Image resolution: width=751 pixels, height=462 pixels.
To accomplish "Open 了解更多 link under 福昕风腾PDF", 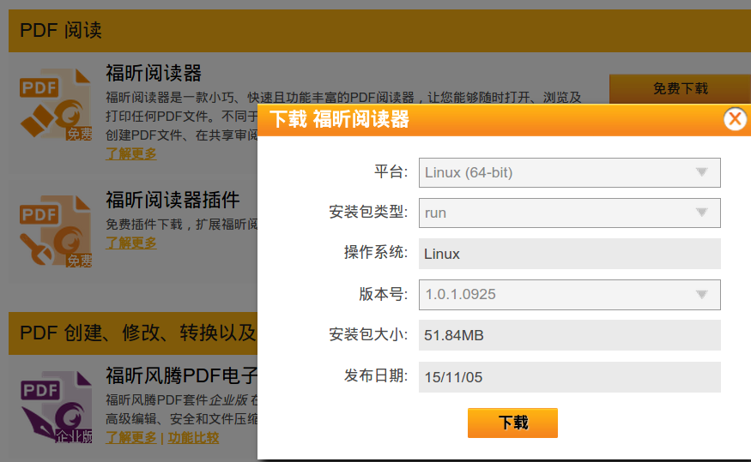I will point(130,438).
